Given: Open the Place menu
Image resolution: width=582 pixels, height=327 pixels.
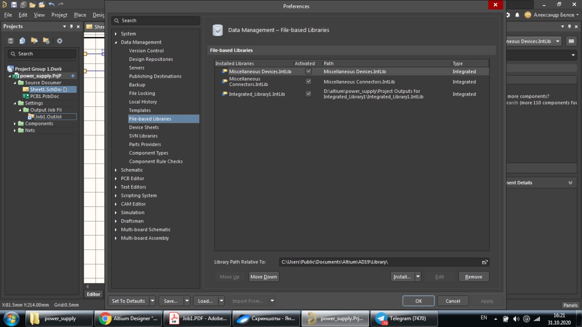Looking at the screenshot, I should pyautogui.click(x=80, y=15).
